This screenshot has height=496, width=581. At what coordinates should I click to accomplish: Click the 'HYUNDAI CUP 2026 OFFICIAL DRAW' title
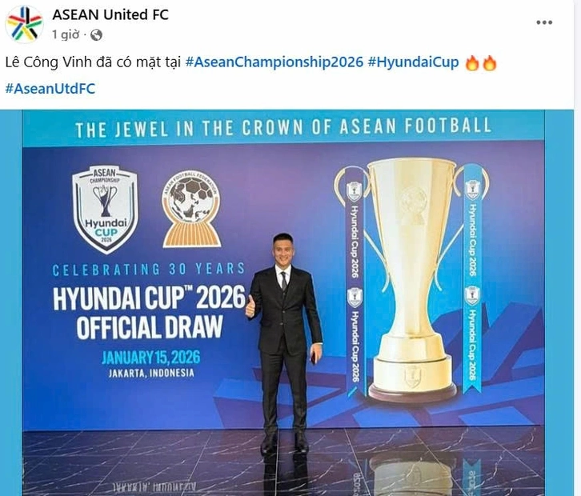click(150, 313)
